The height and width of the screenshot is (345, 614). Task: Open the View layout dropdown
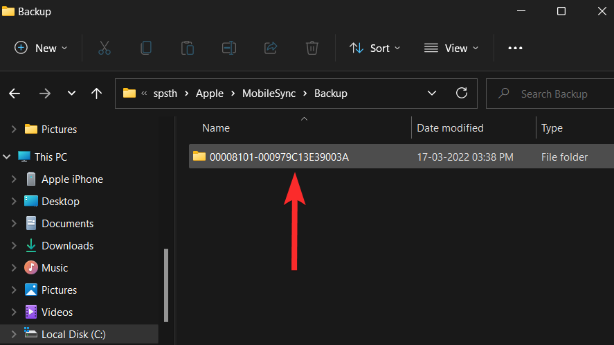[x=451, y=48]
